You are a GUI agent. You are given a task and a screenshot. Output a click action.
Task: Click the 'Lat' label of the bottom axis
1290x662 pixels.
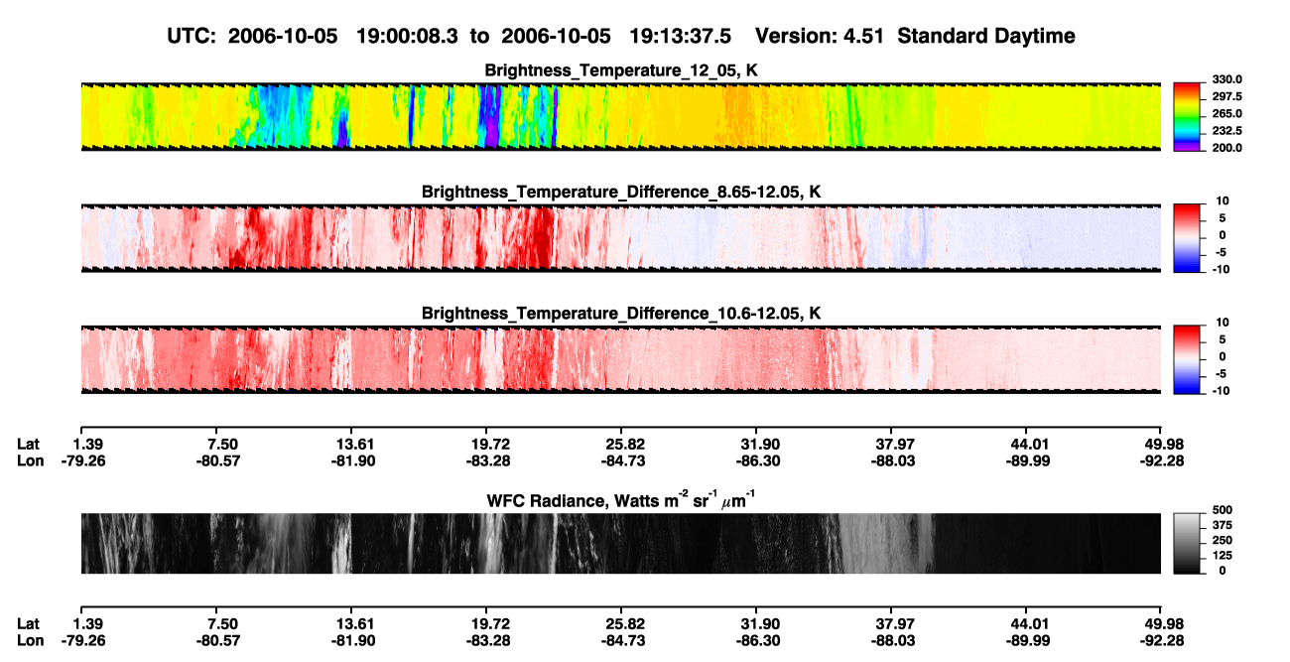click(x=29, y=623)
